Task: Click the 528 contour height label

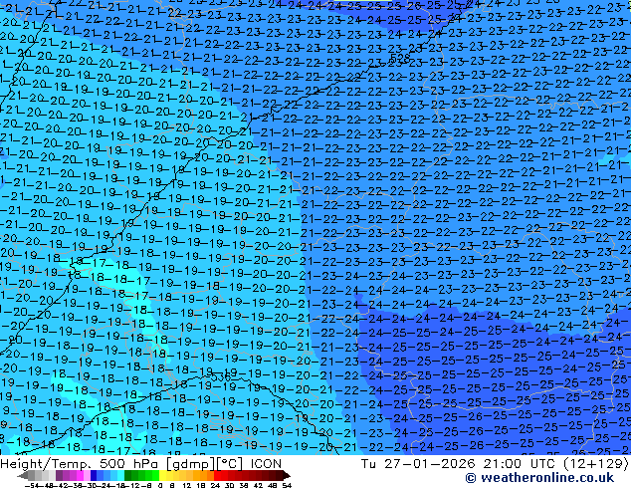Action: point(400,58)
